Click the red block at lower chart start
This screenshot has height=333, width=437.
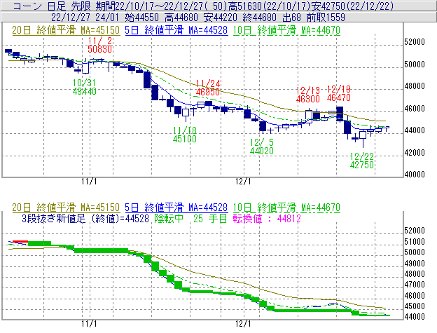click(20, 242)
